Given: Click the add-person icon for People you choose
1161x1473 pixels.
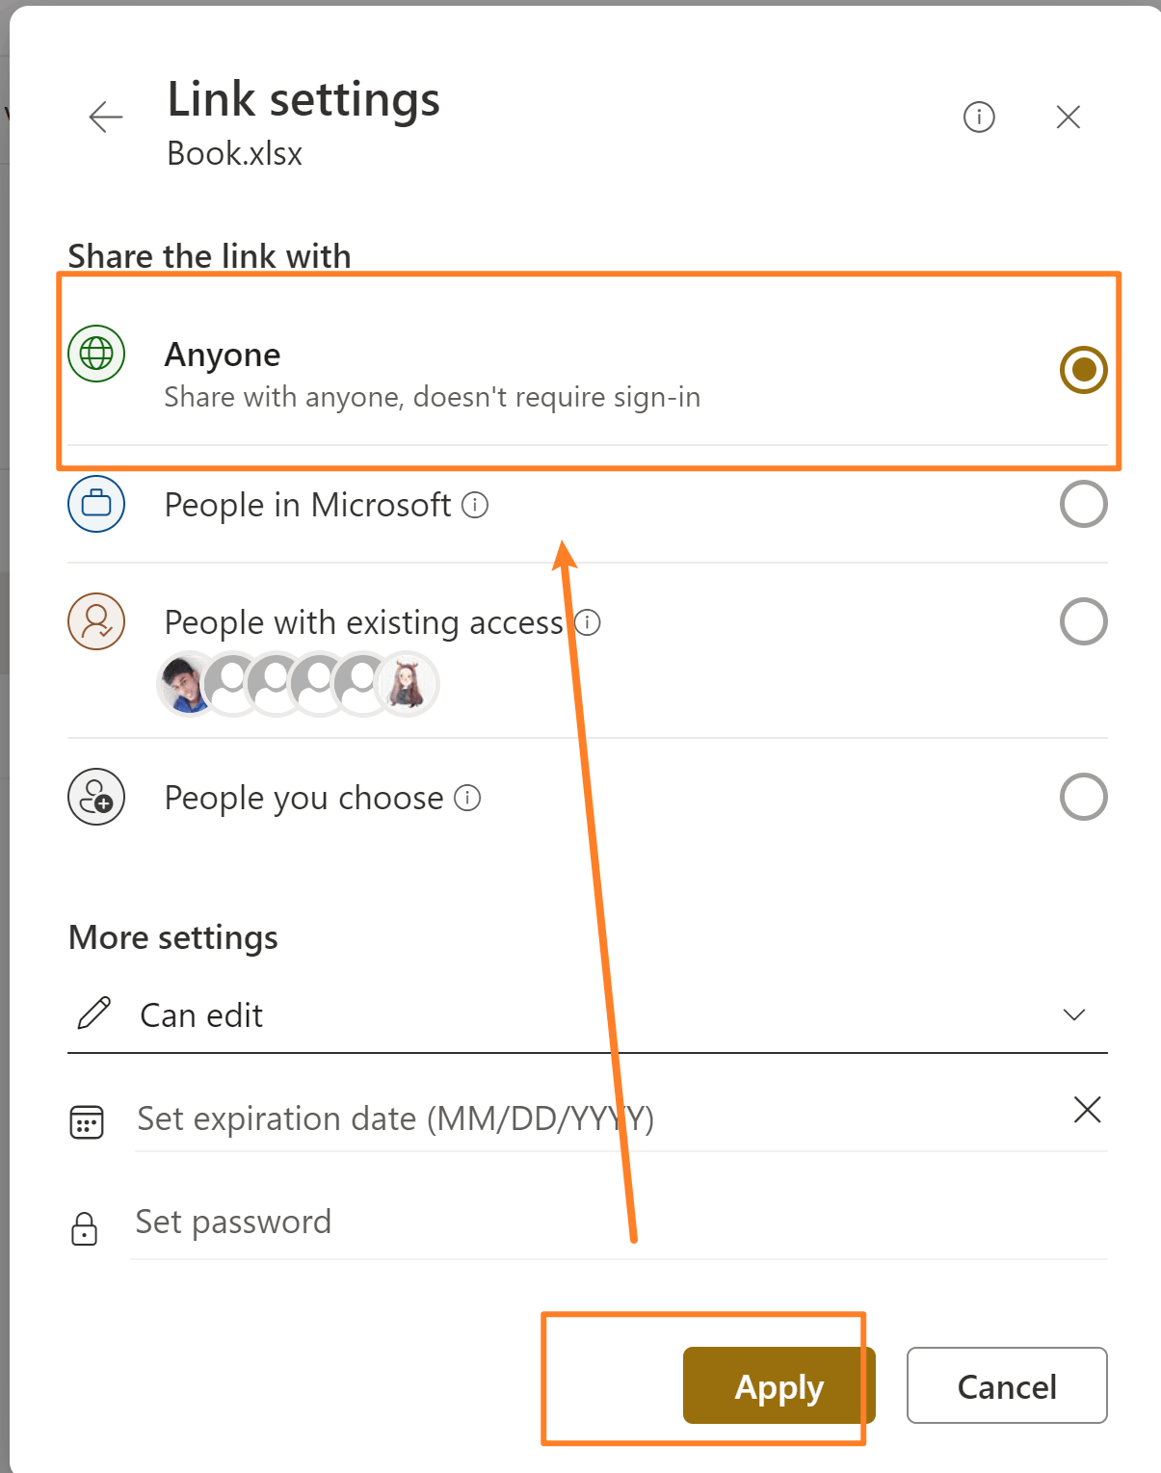Looking at the screenshot, I should tap(95, 797).
